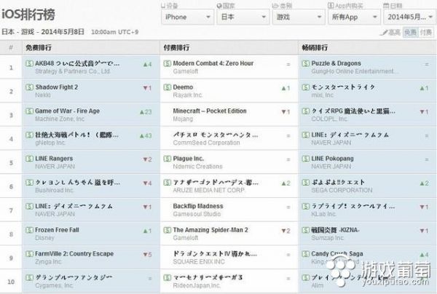Toggle the 付费 highlight button

[426, 32]
